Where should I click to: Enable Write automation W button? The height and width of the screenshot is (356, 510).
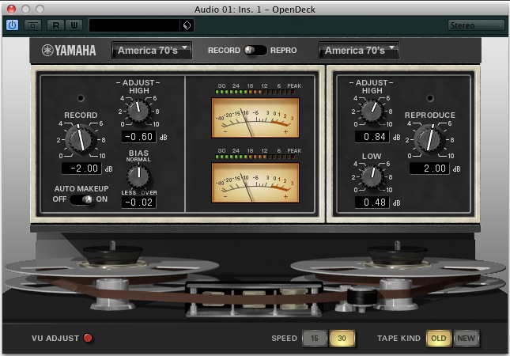click(x=74, y=25)
